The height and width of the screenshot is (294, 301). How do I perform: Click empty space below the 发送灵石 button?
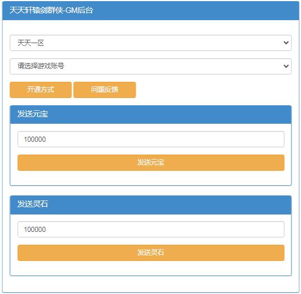pos(151,268)
